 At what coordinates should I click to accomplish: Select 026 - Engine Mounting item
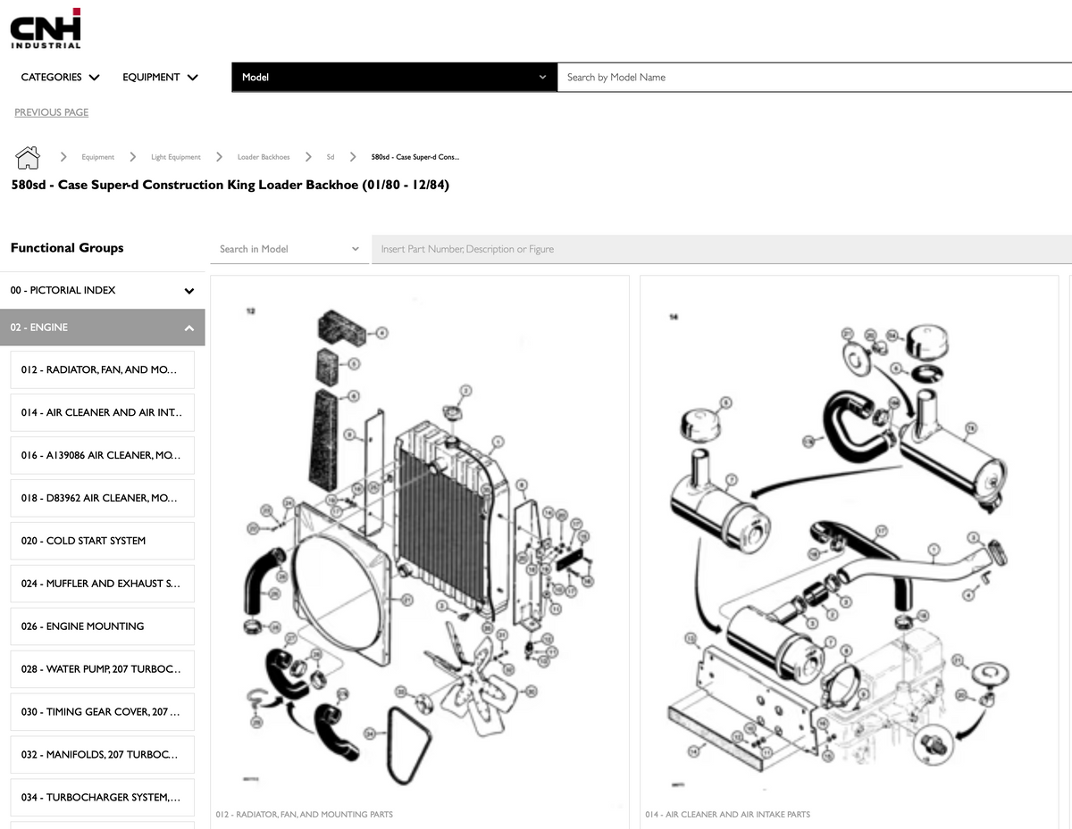[x=103, y=626]
